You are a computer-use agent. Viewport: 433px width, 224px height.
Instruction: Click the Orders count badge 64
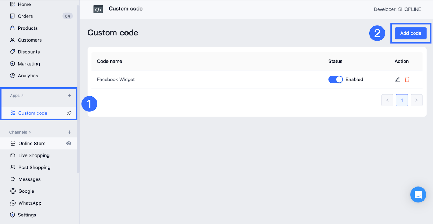pos(67,16)
